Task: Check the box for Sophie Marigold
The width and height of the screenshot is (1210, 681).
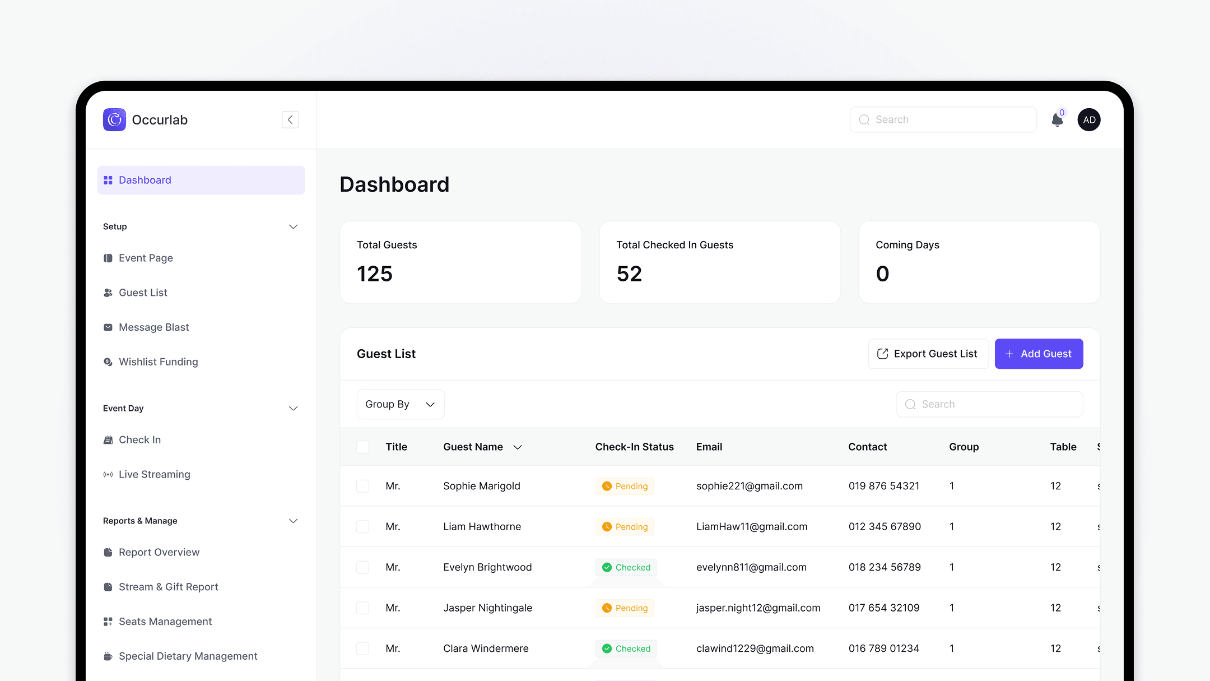Action: pyautogui.click(x=362, y=486)
